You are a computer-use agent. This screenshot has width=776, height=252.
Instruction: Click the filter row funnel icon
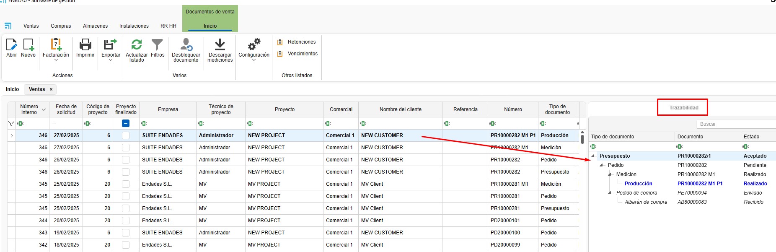tap(11, 123)
